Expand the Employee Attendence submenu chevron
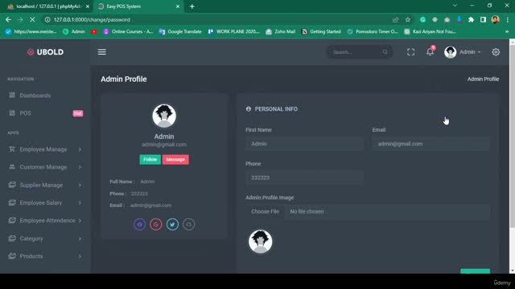 click(80, 221)
